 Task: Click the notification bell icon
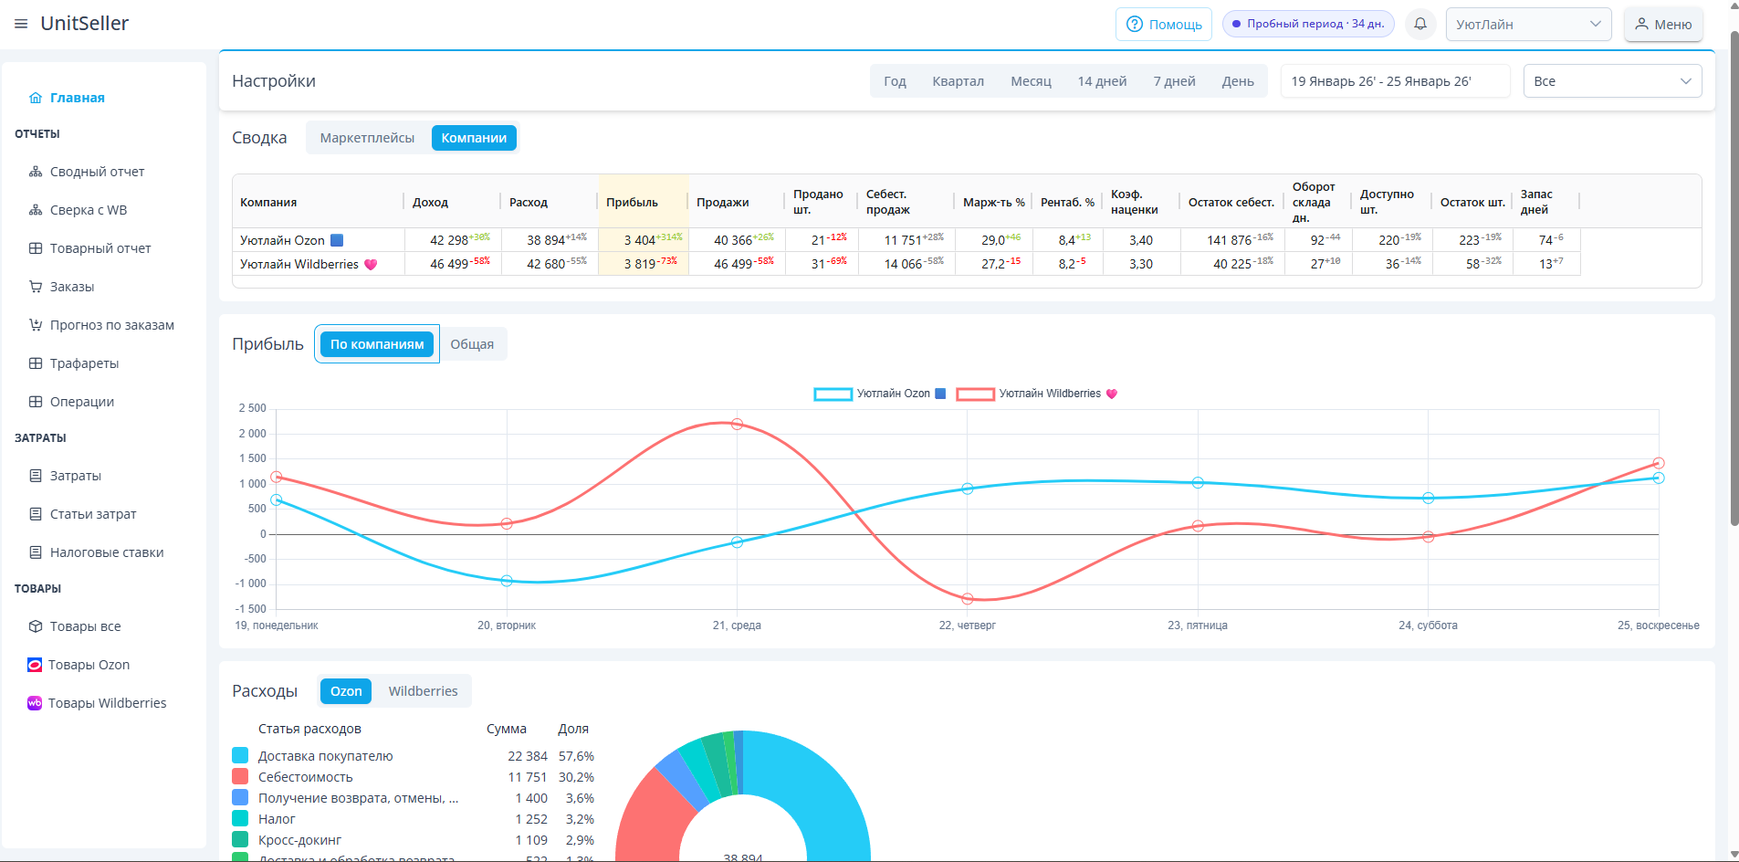tap(1420, 24)
